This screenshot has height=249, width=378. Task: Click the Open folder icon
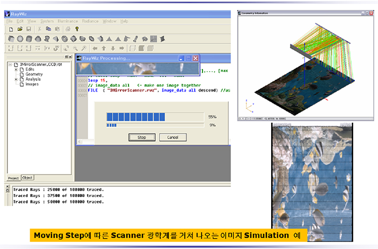[19, 29]
